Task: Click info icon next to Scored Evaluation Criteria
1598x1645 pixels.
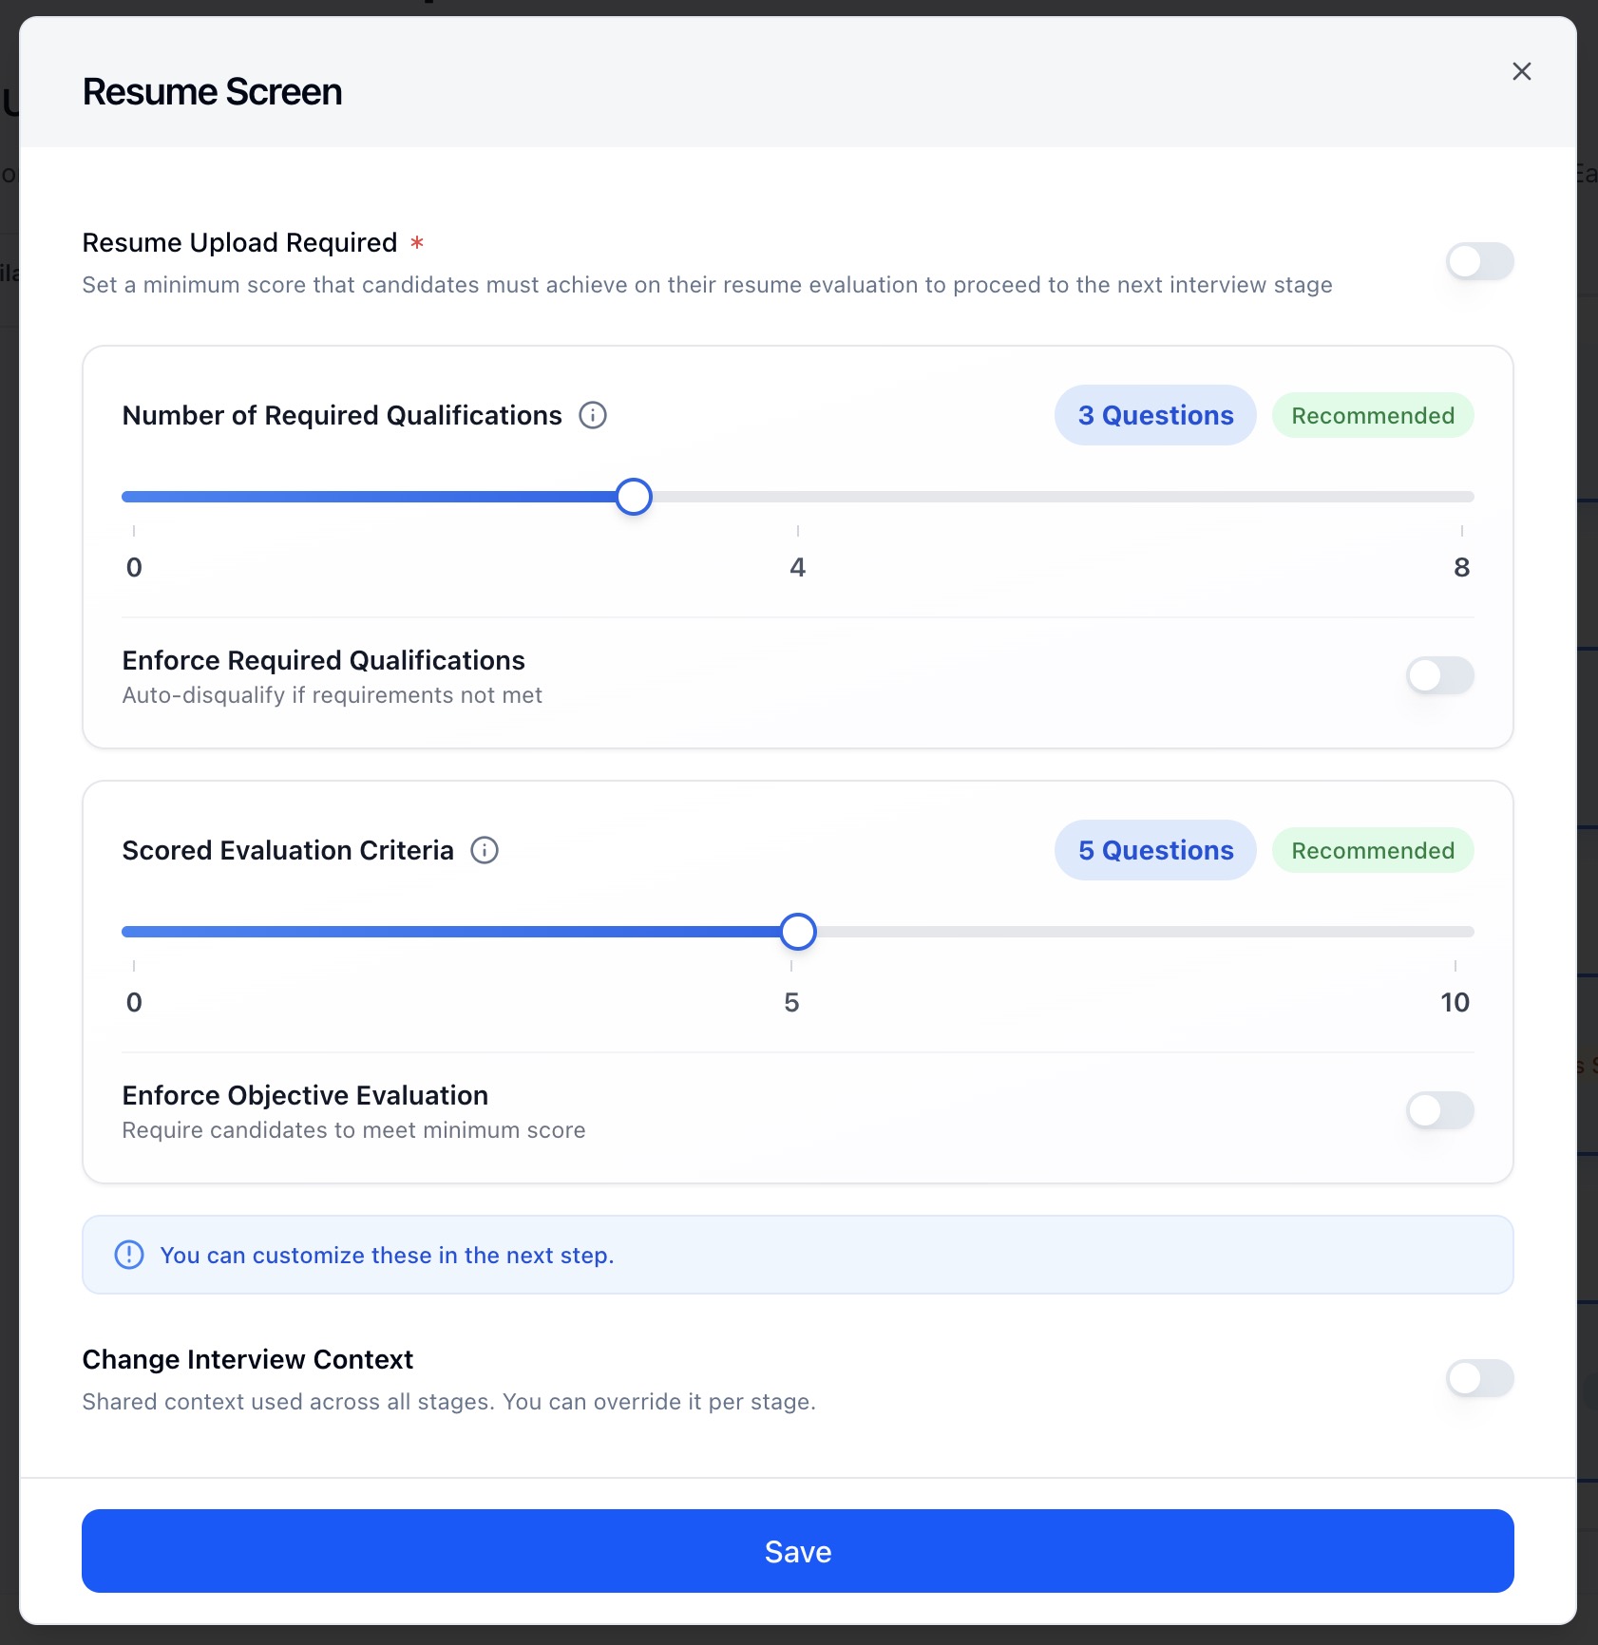Action: coord(485,850)
